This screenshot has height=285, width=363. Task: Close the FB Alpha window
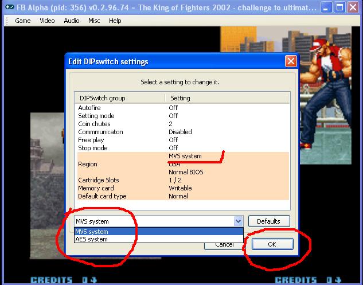click(353, 7)
